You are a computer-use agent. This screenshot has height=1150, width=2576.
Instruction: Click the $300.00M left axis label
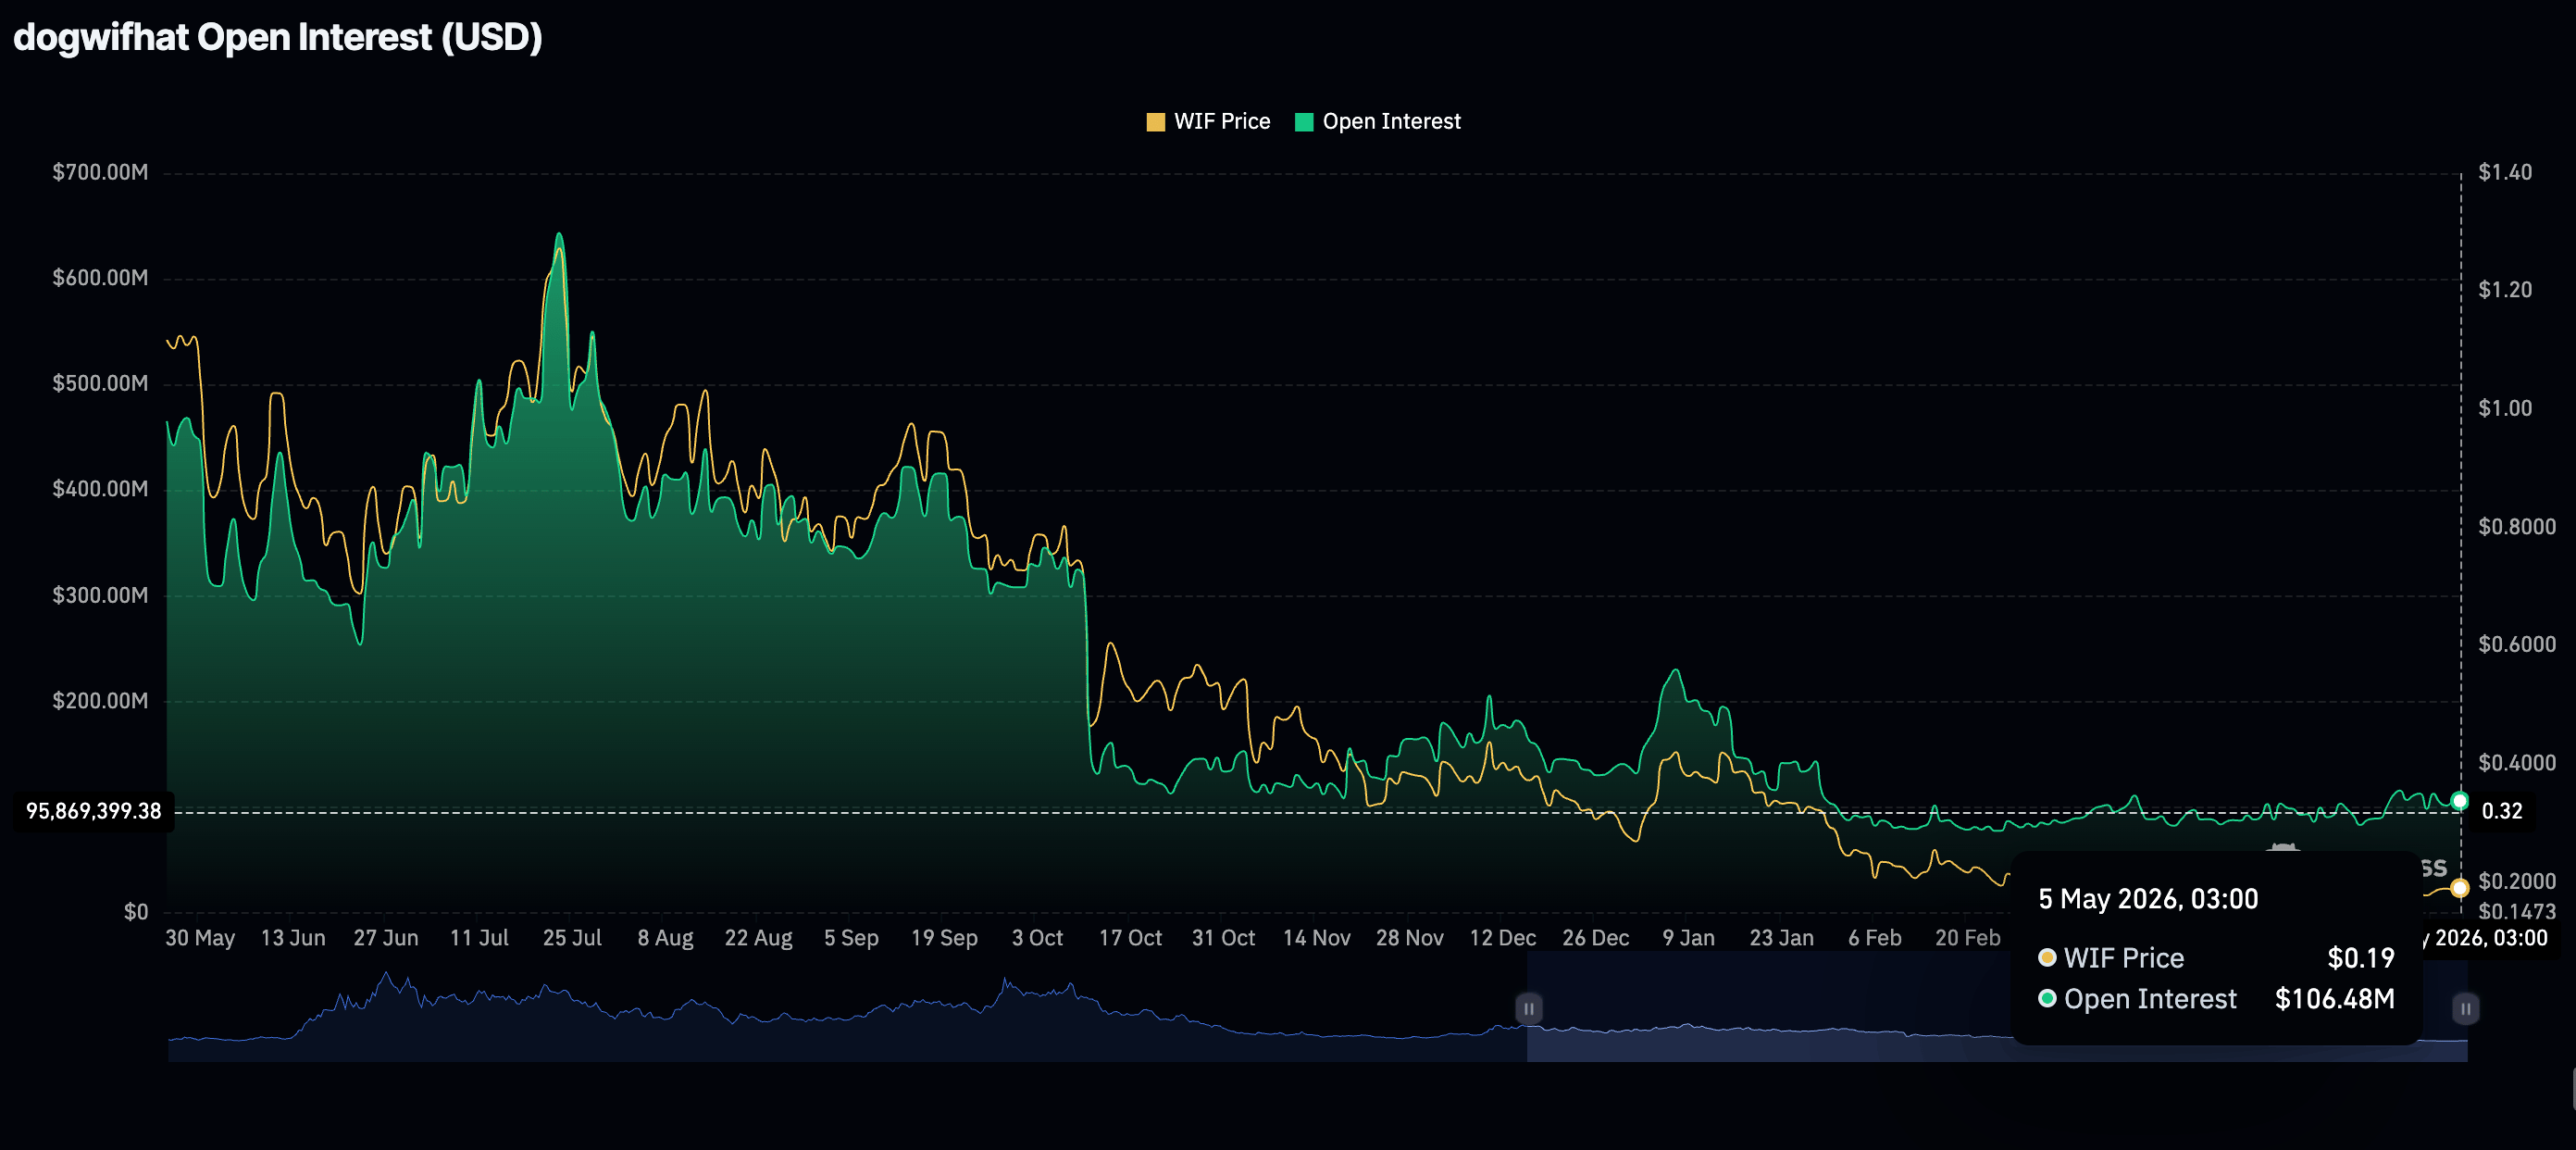(x=100, y=595)
